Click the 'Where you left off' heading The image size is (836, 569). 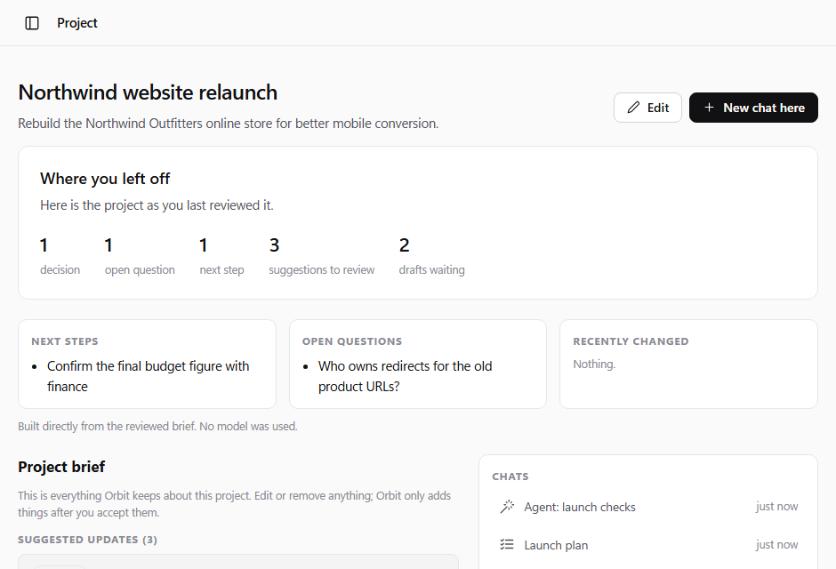tap(105, 179)
